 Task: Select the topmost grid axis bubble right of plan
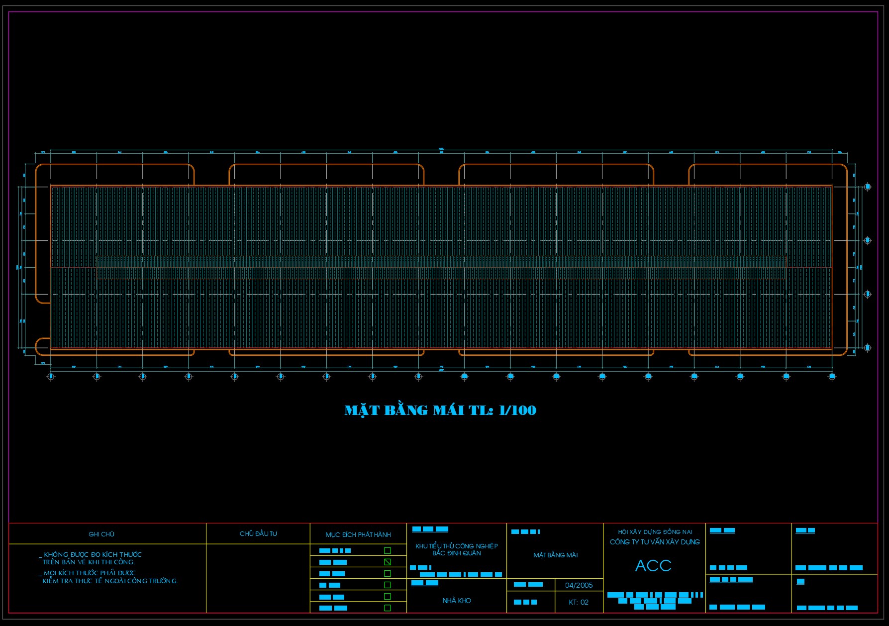coord(868,187)
